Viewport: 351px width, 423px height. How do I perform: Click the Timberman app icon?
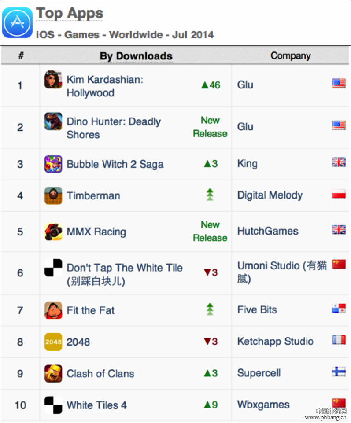53,196
